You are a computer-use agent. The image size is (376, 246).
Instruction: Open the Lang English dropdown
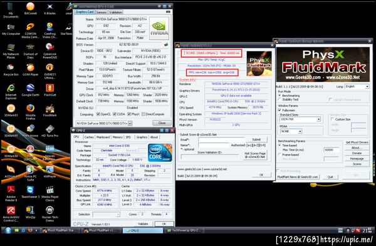[357, 86]
